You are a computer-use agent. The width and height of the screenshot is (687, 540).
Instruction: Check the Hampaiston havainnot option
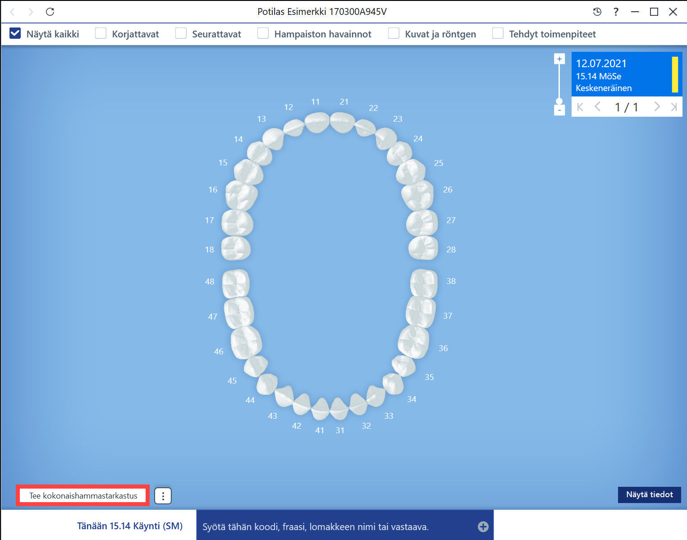pyautogui.click(x=263, y=33)
